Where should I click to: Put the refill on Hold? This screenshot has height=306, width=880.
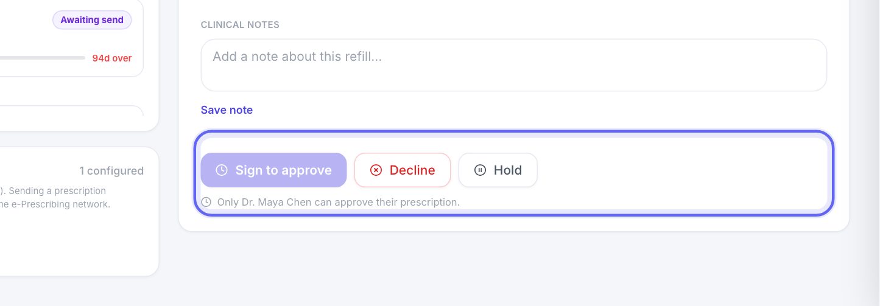coord(498,170)
